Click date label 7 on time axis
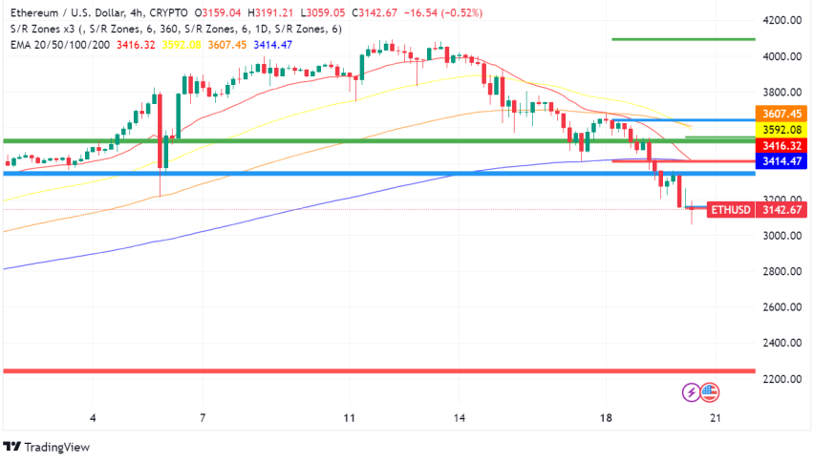The width and height of the screenshot is (814, 463). [x=203, y=418]
